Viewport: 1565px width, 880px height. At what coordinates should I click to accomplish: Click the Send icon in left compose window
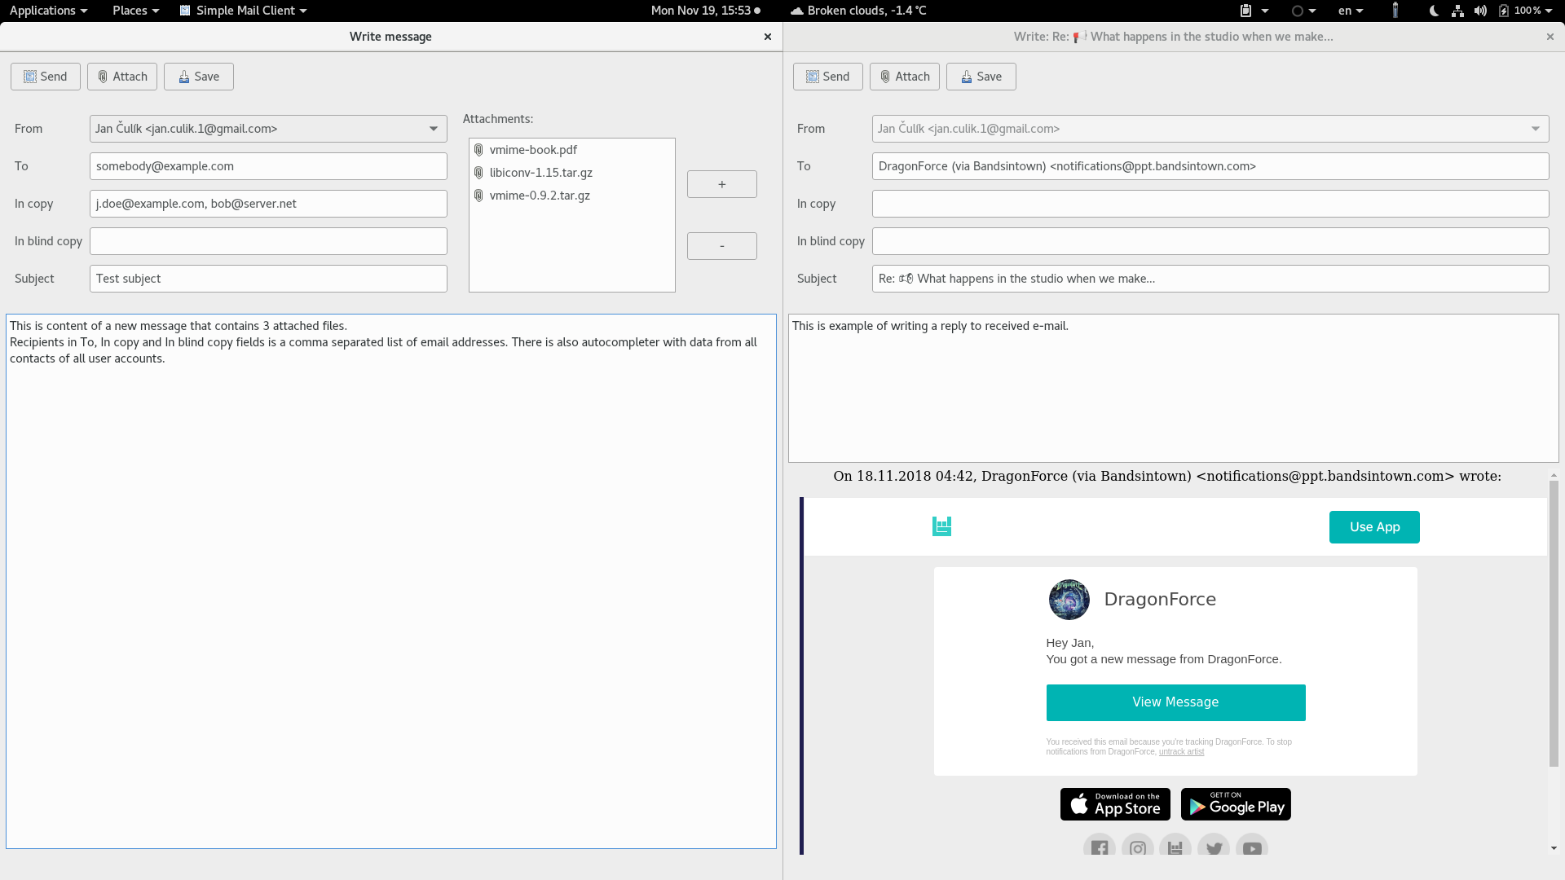pyautogui.click(x=29, y=77)
